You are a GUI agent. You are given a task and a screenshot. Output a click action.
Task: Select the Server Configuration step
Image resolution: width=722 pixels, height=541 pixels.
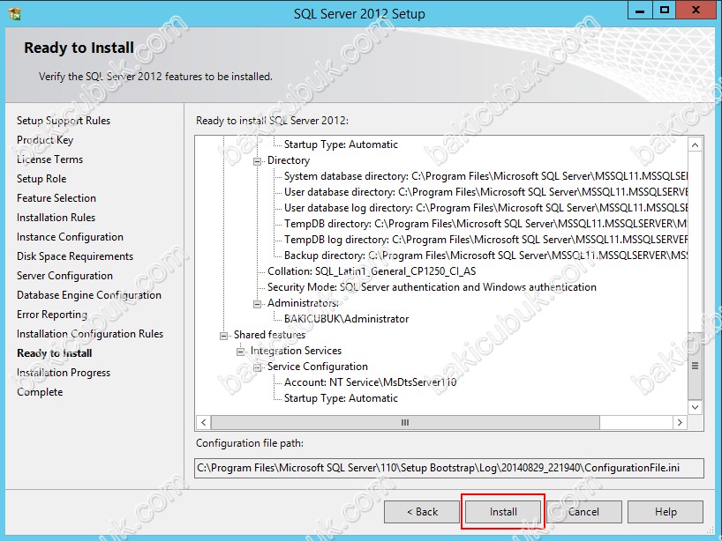[x=65, y=275]
